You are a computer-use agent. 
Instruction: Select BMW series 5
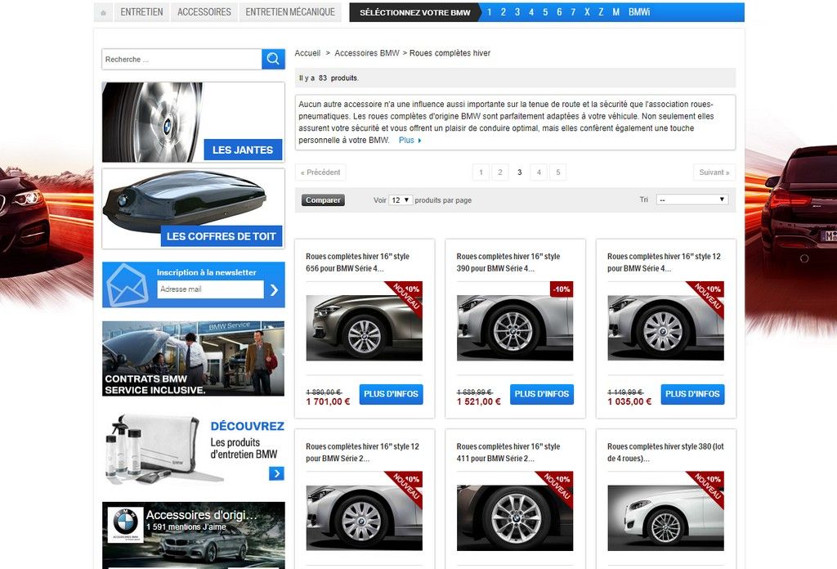pyautogui.click(x=545, y=11)
